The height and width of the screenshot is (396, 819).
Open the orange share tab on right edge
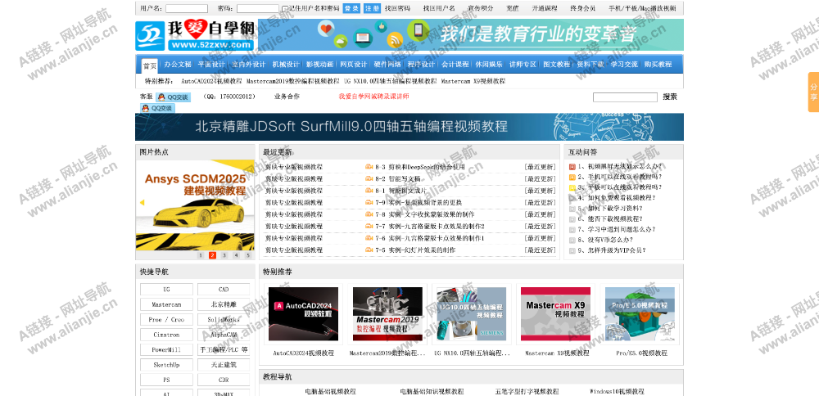pyautogui.click(x=812, y=92)
